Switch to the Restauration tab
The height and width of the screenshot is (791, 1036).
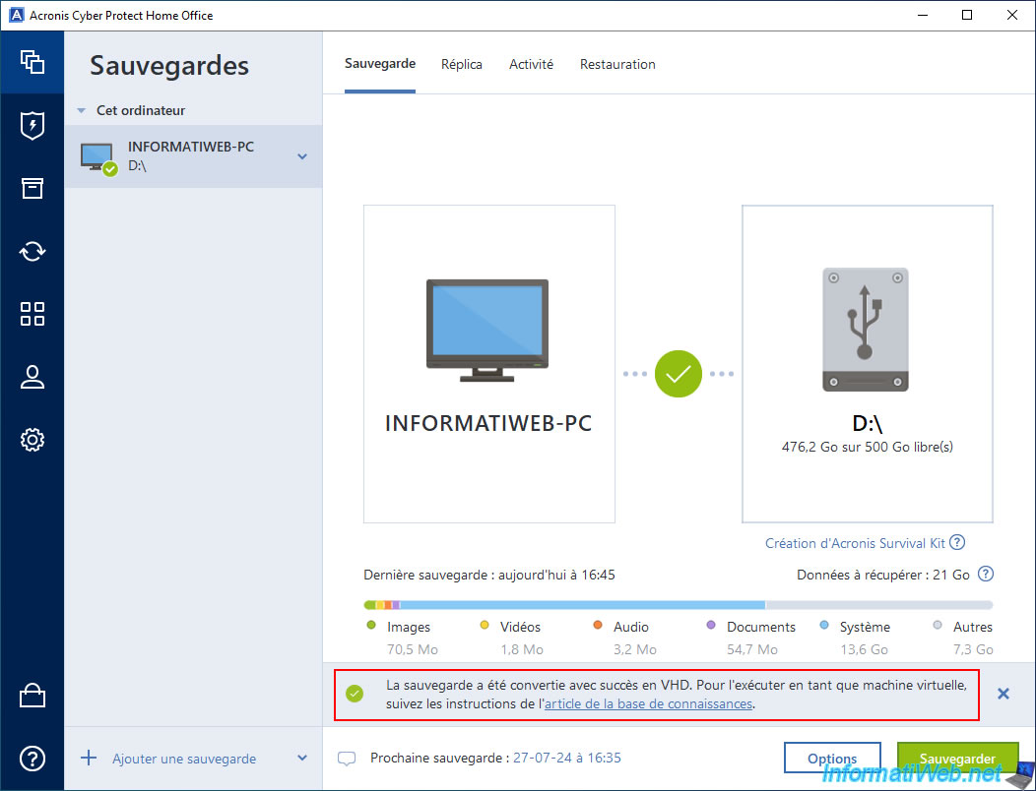617,64
